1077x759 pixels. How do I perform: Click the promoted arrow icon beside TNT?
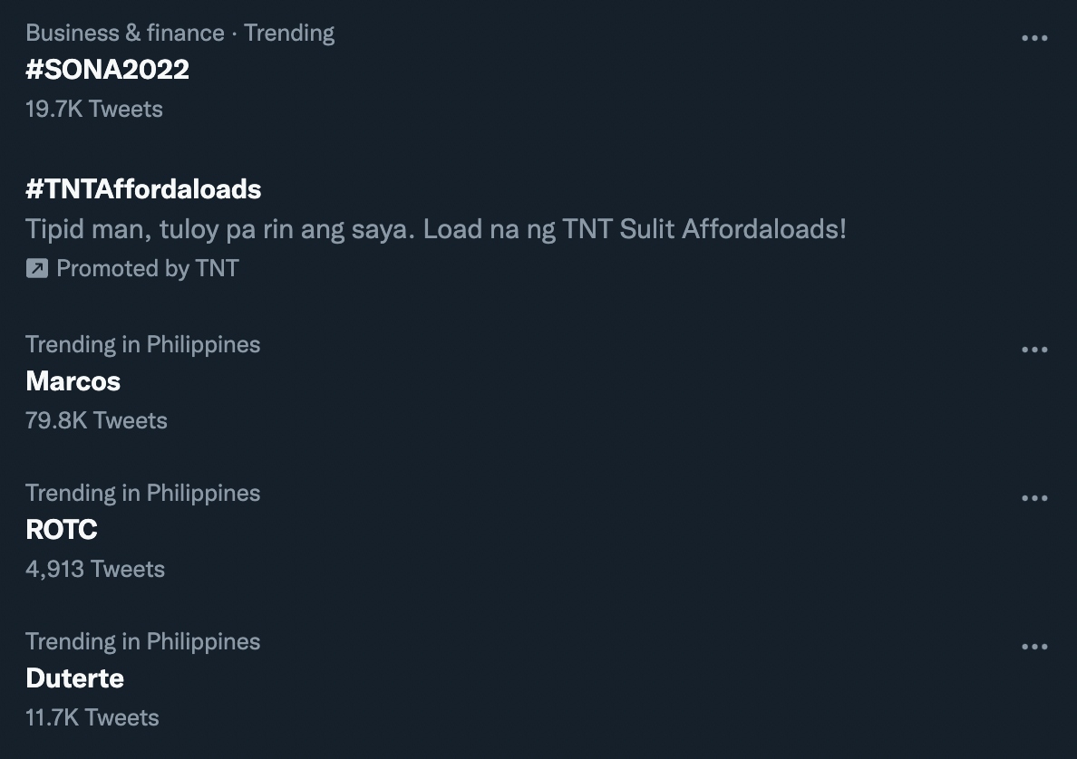37,268
